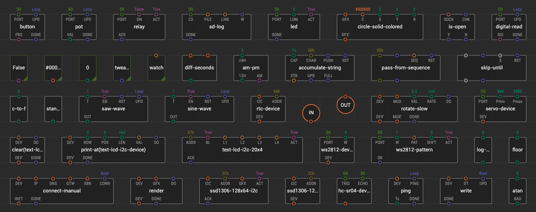Select the floor node
The height and width of the screenshot is (212, 536).
coord(517,150)
